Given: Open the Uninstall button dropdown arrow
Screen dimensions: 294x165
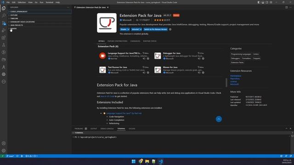Looking at the screenshot, I should pyautogui.click(x=141, y=29).
